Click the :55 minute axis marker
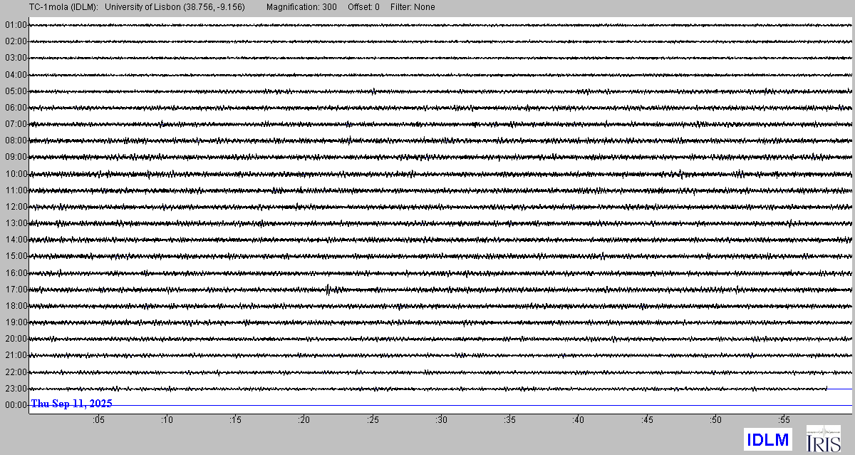855x455 pixels. pyautogui.click(x=784, y=421)
